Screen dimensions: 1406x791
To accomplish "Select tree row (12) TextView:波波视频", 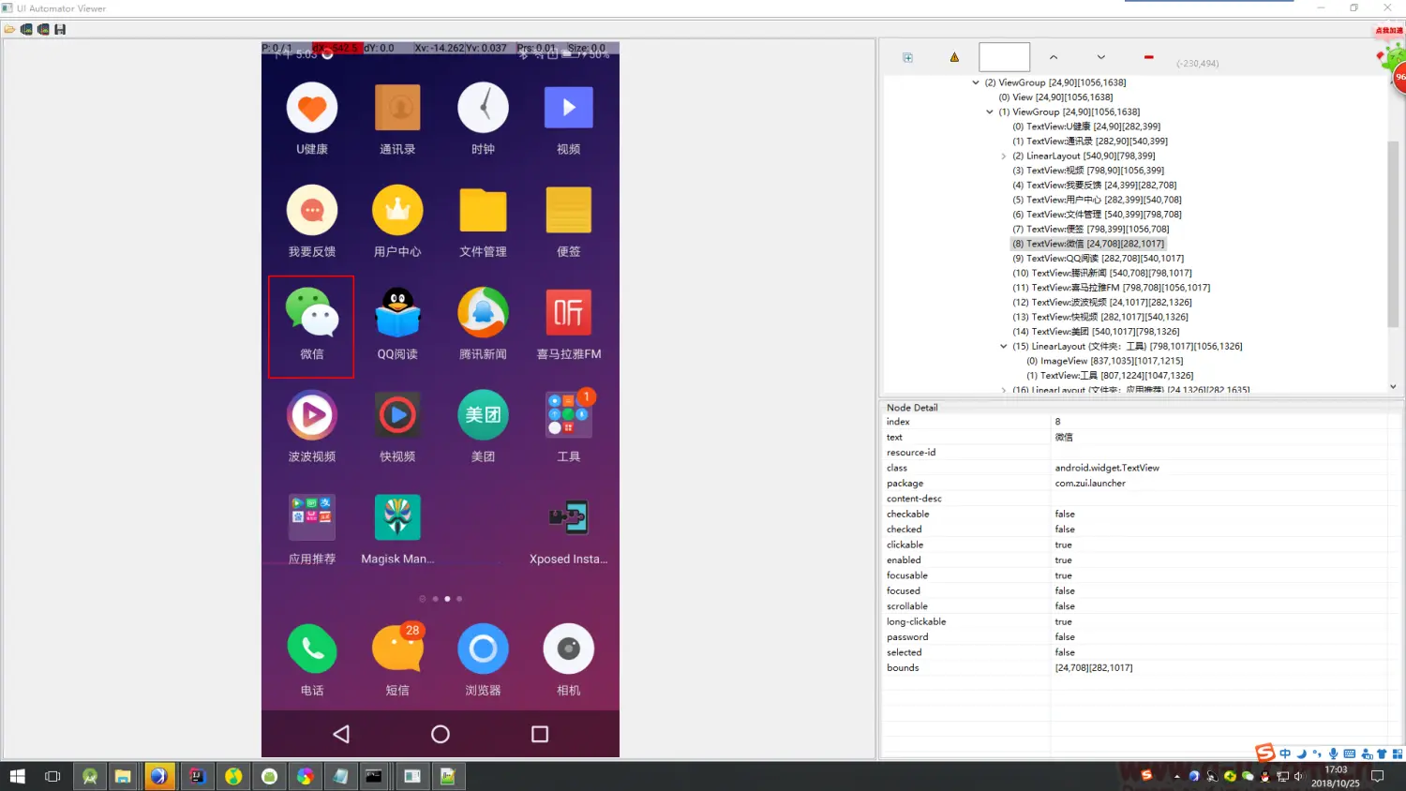I will [x=1102, y=303].
